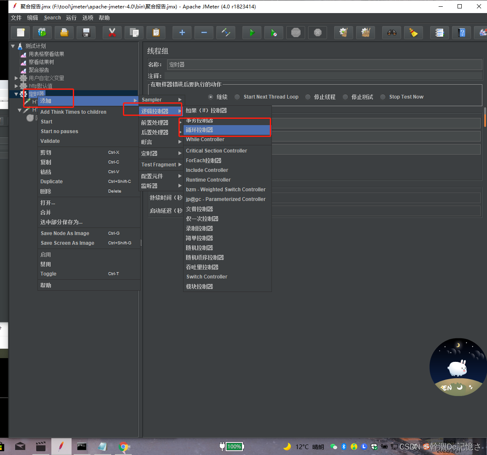Image resolution: width=487 pixels, height=455 pixels.
Task: Open the 前置处理器 submenu
Action: 162,123
